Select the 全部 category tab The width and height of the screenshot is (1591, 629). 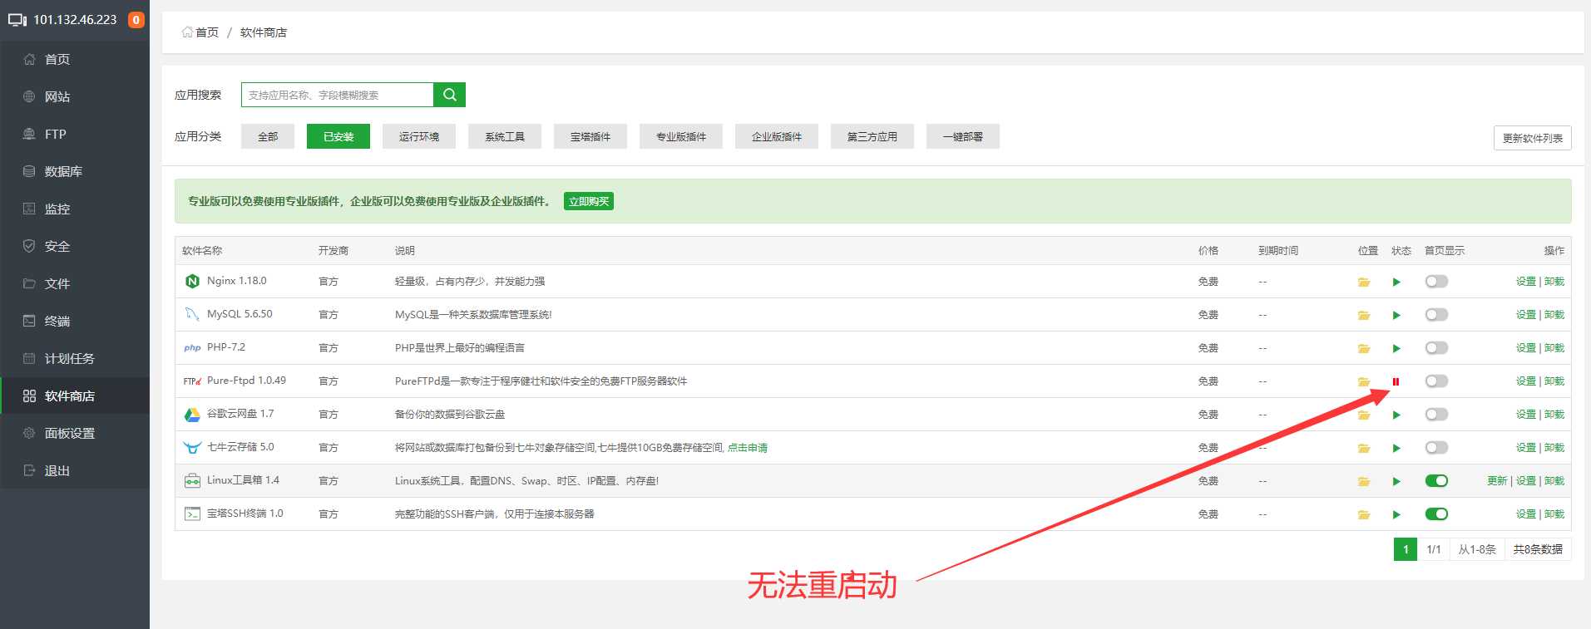click(268, 136)
